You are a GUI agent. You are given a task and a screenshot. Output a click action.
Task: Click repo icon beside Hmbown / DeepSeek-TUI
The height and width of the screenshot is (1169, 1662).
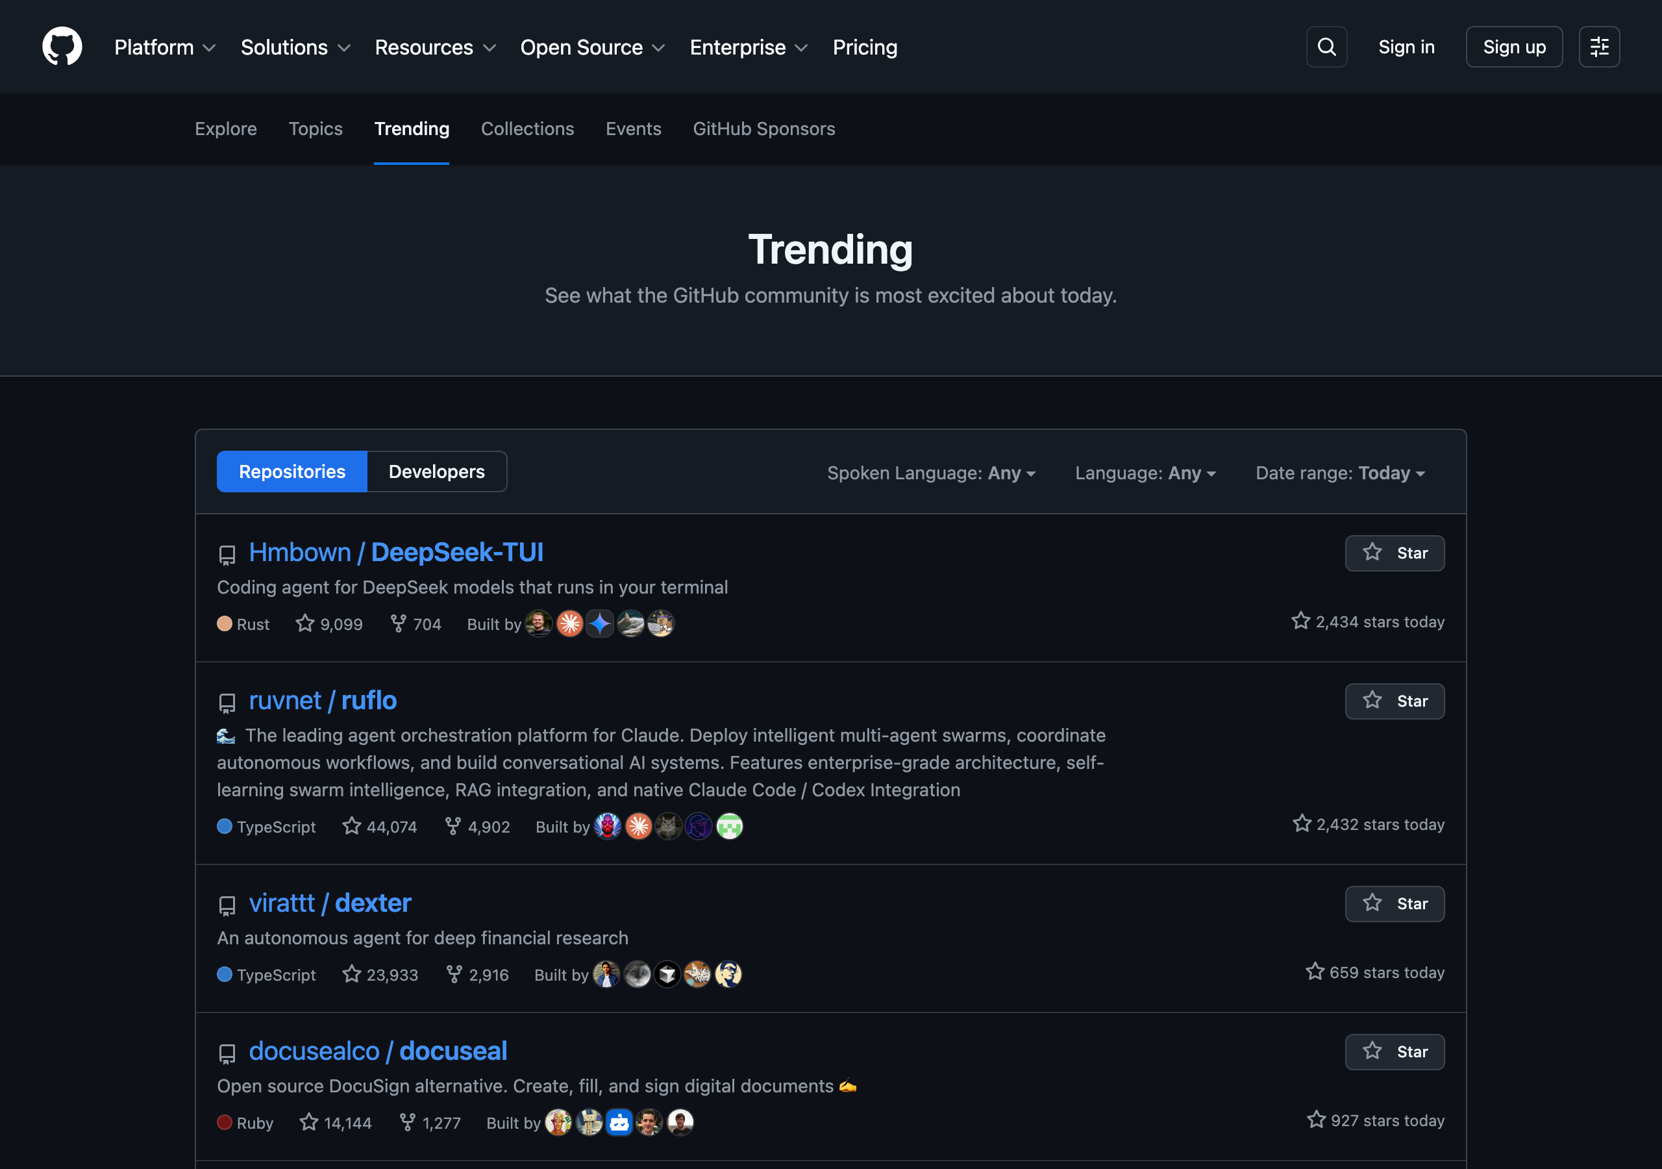[x=227, y=555]
